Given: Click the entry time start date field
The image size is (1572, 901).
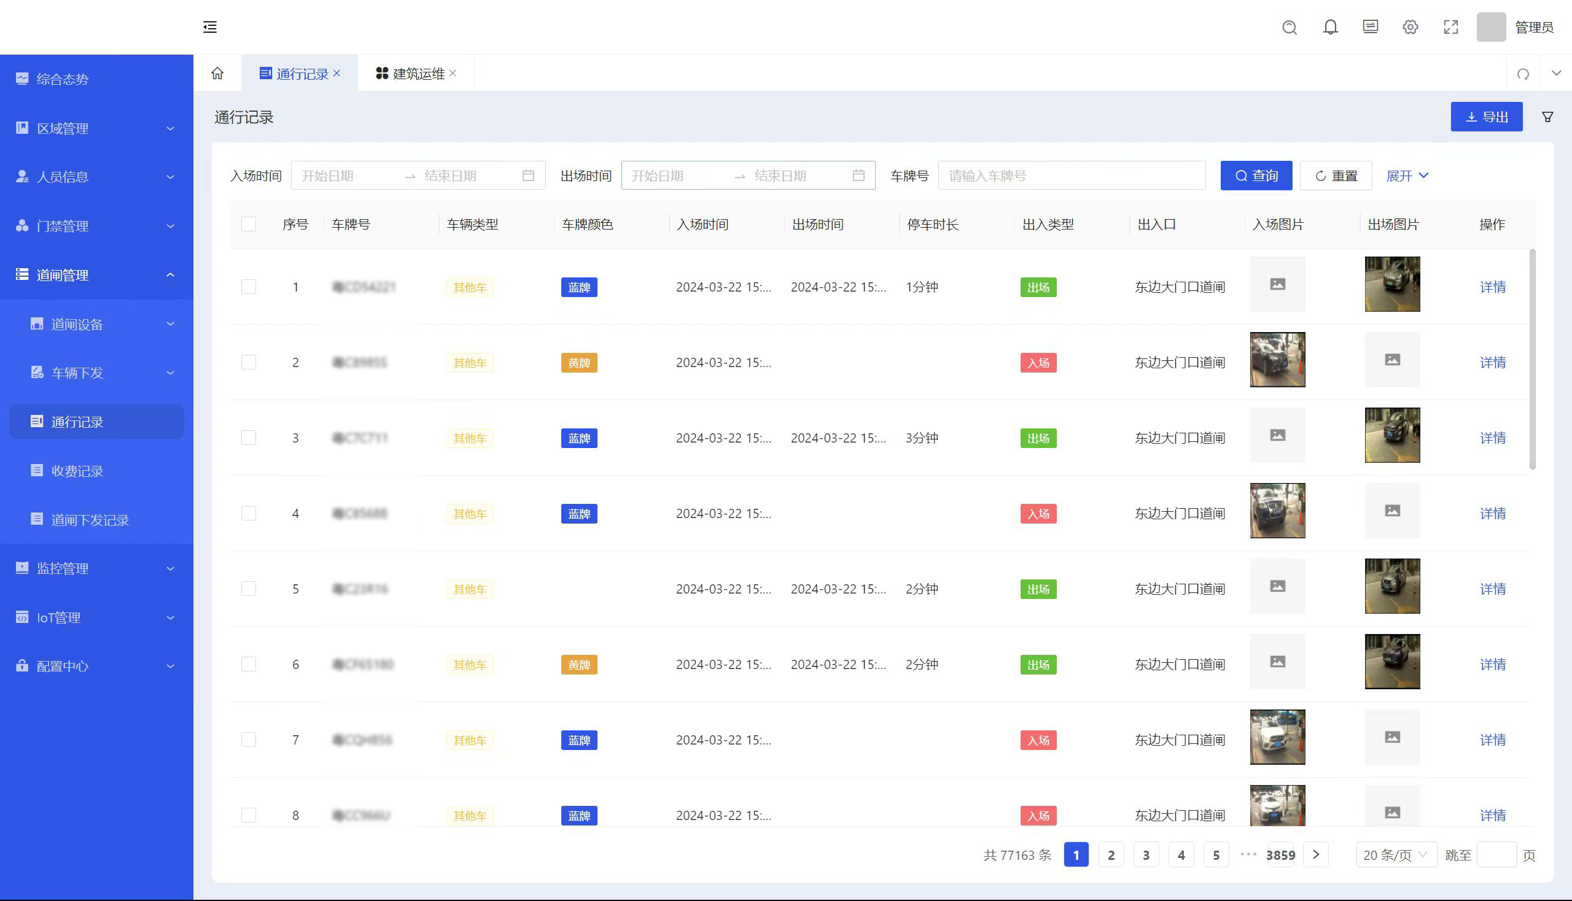Looking at the screenshot, I should point(347,176).
